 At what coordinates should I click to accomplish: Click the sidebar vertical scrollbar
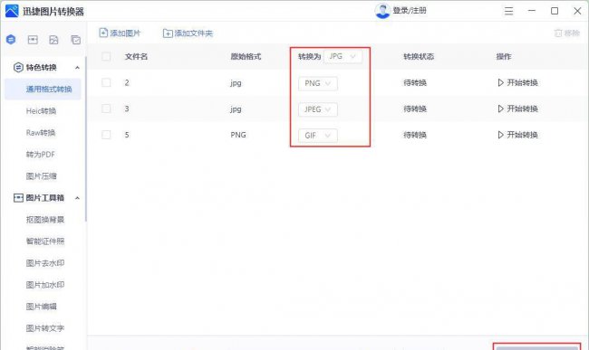tap(86, 138)
